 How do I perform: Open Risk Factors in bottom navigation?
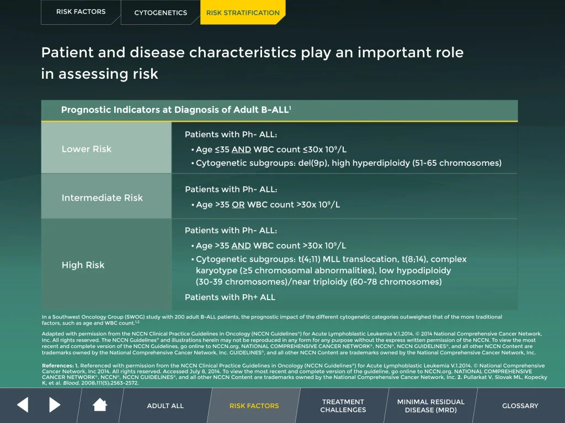[x=254, y=406]
